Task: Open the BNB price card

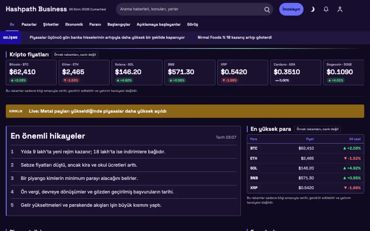Action: tap(190, 72)
